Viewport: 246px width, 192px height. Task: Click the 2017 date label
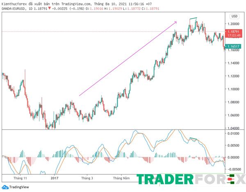pos(55,178)
